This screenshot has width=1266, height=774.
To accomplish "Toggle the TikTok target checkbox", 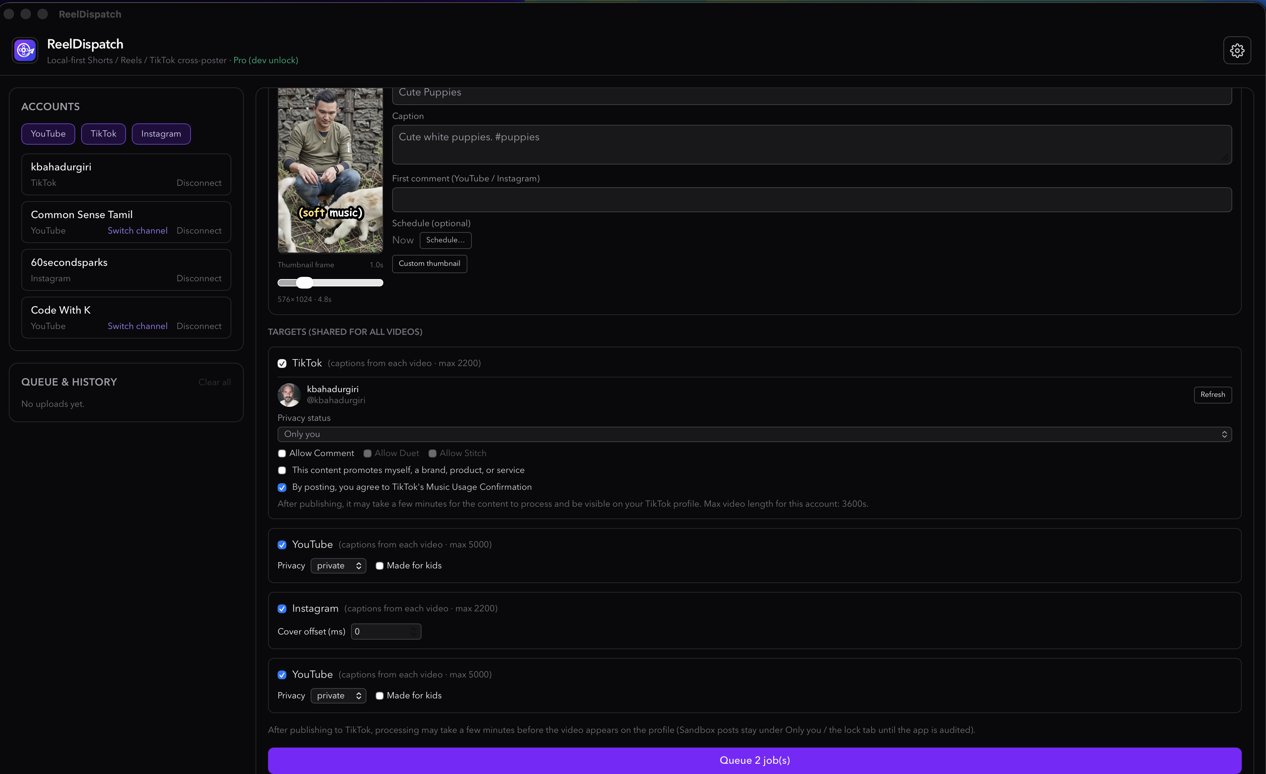I will (282, 364).
